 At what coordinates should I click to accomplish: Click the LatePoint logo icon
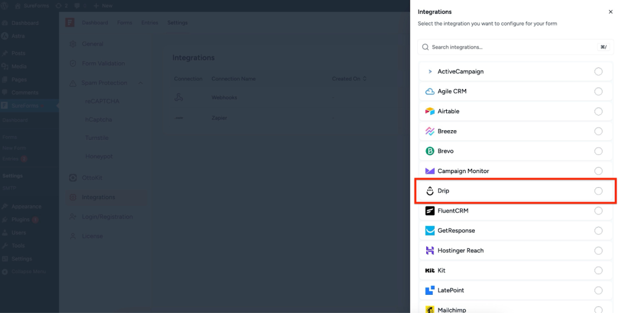pyautogui.click(x=430, y=291)
